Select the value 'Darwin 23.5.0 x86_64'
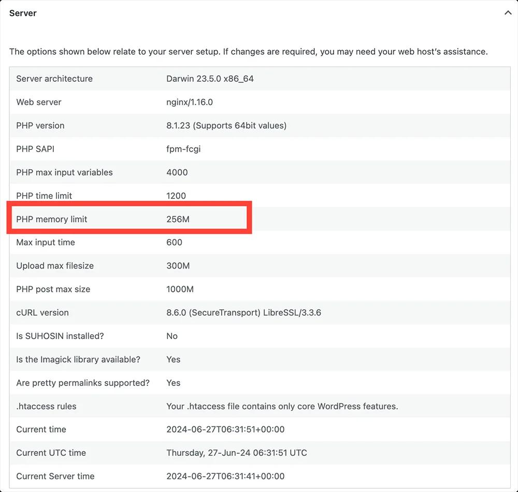The height and width of the screenshot is (492, 518). 210,79
